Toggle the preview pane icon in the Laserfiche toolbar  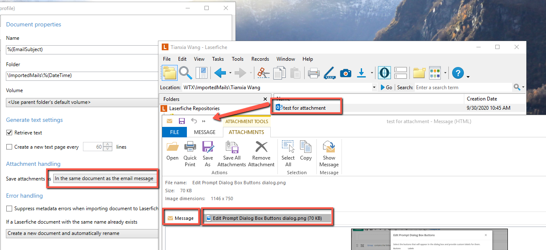(x=202, y=72)
